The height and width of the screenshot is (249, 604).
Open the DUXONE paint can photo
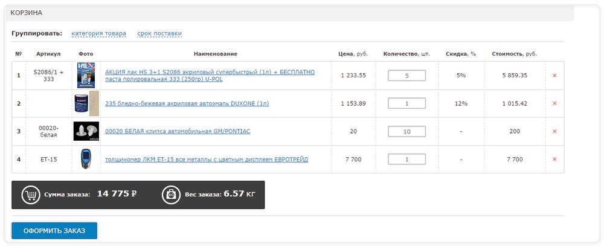pos(86,103)
